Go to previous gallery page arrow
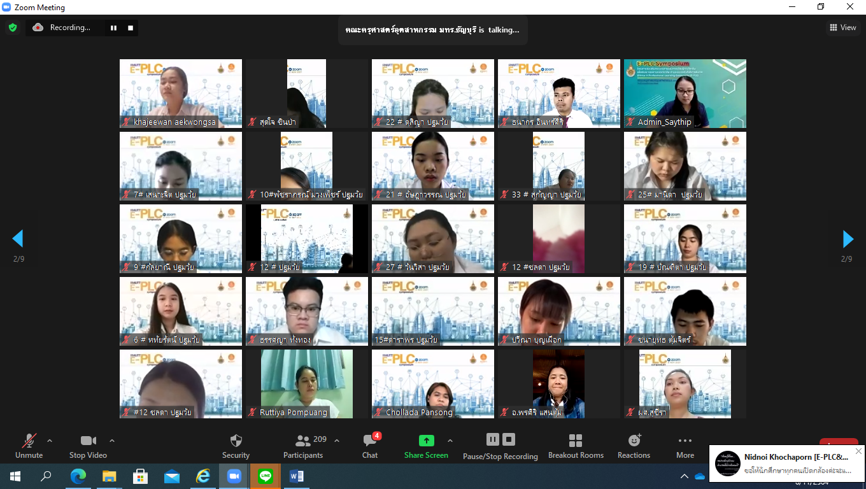Image resolution: width=866 pixels, height=489 pixels. pyautogui.click(x=18, y=239)
